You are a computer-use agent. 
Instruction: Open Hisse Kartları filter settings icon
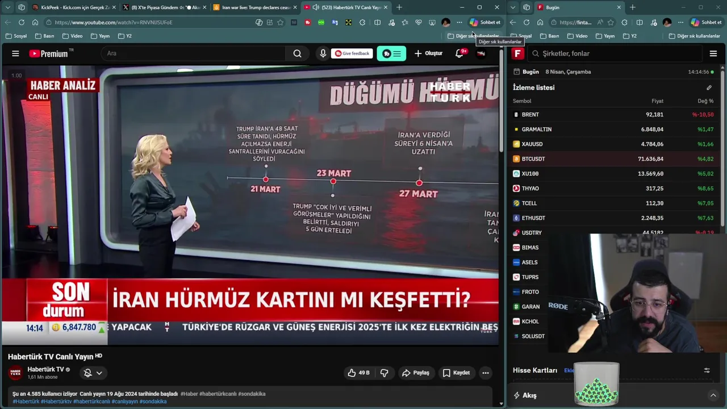point(707,370)
